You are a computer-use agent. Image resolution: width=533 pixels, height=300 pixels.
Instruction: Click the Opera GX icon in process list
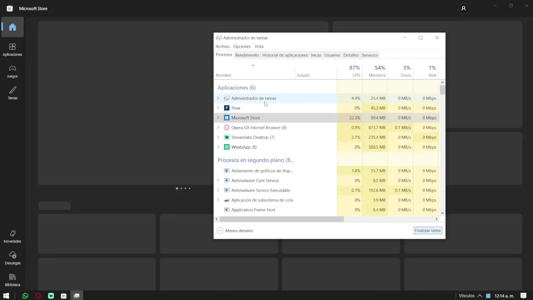[x=227, y=127]
